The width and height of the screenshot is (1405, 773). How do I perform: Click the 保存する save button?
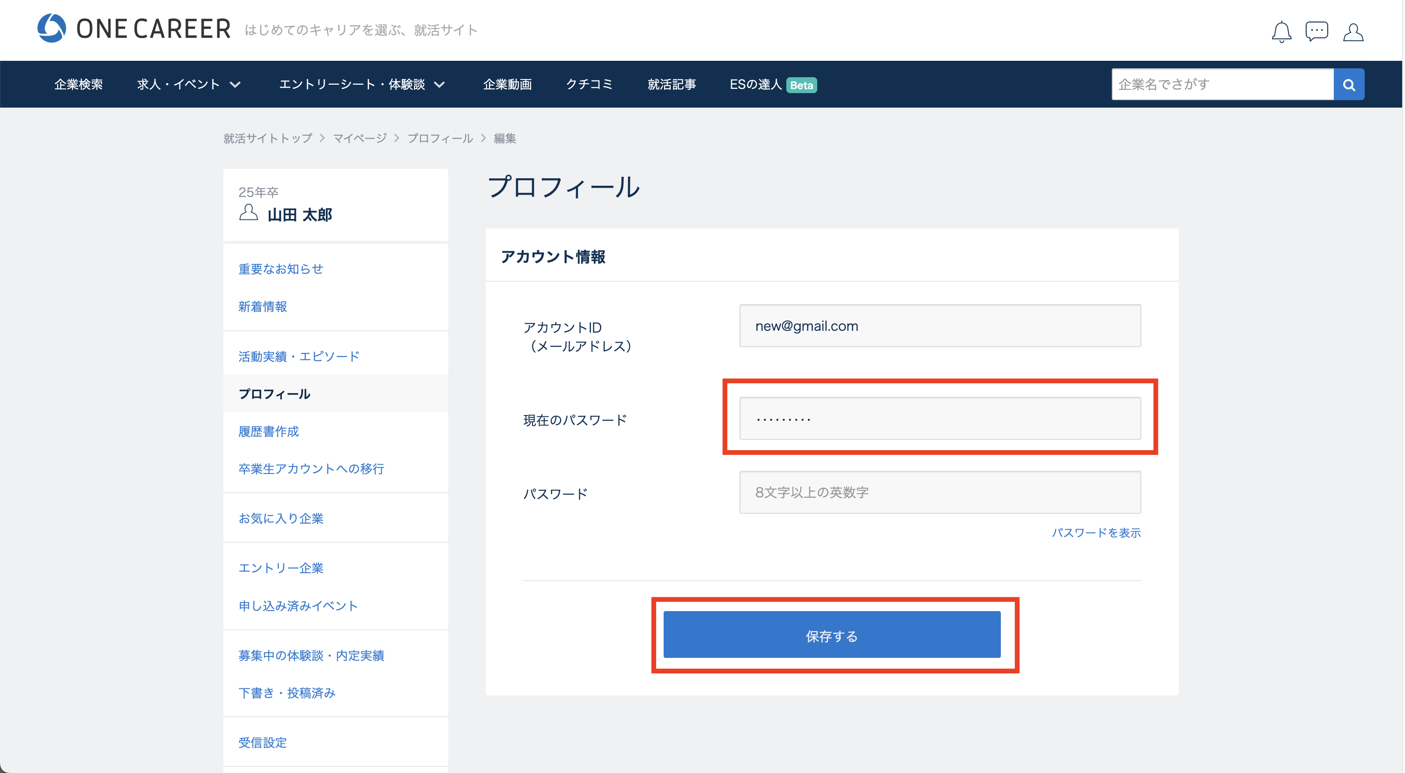(832, 634)
